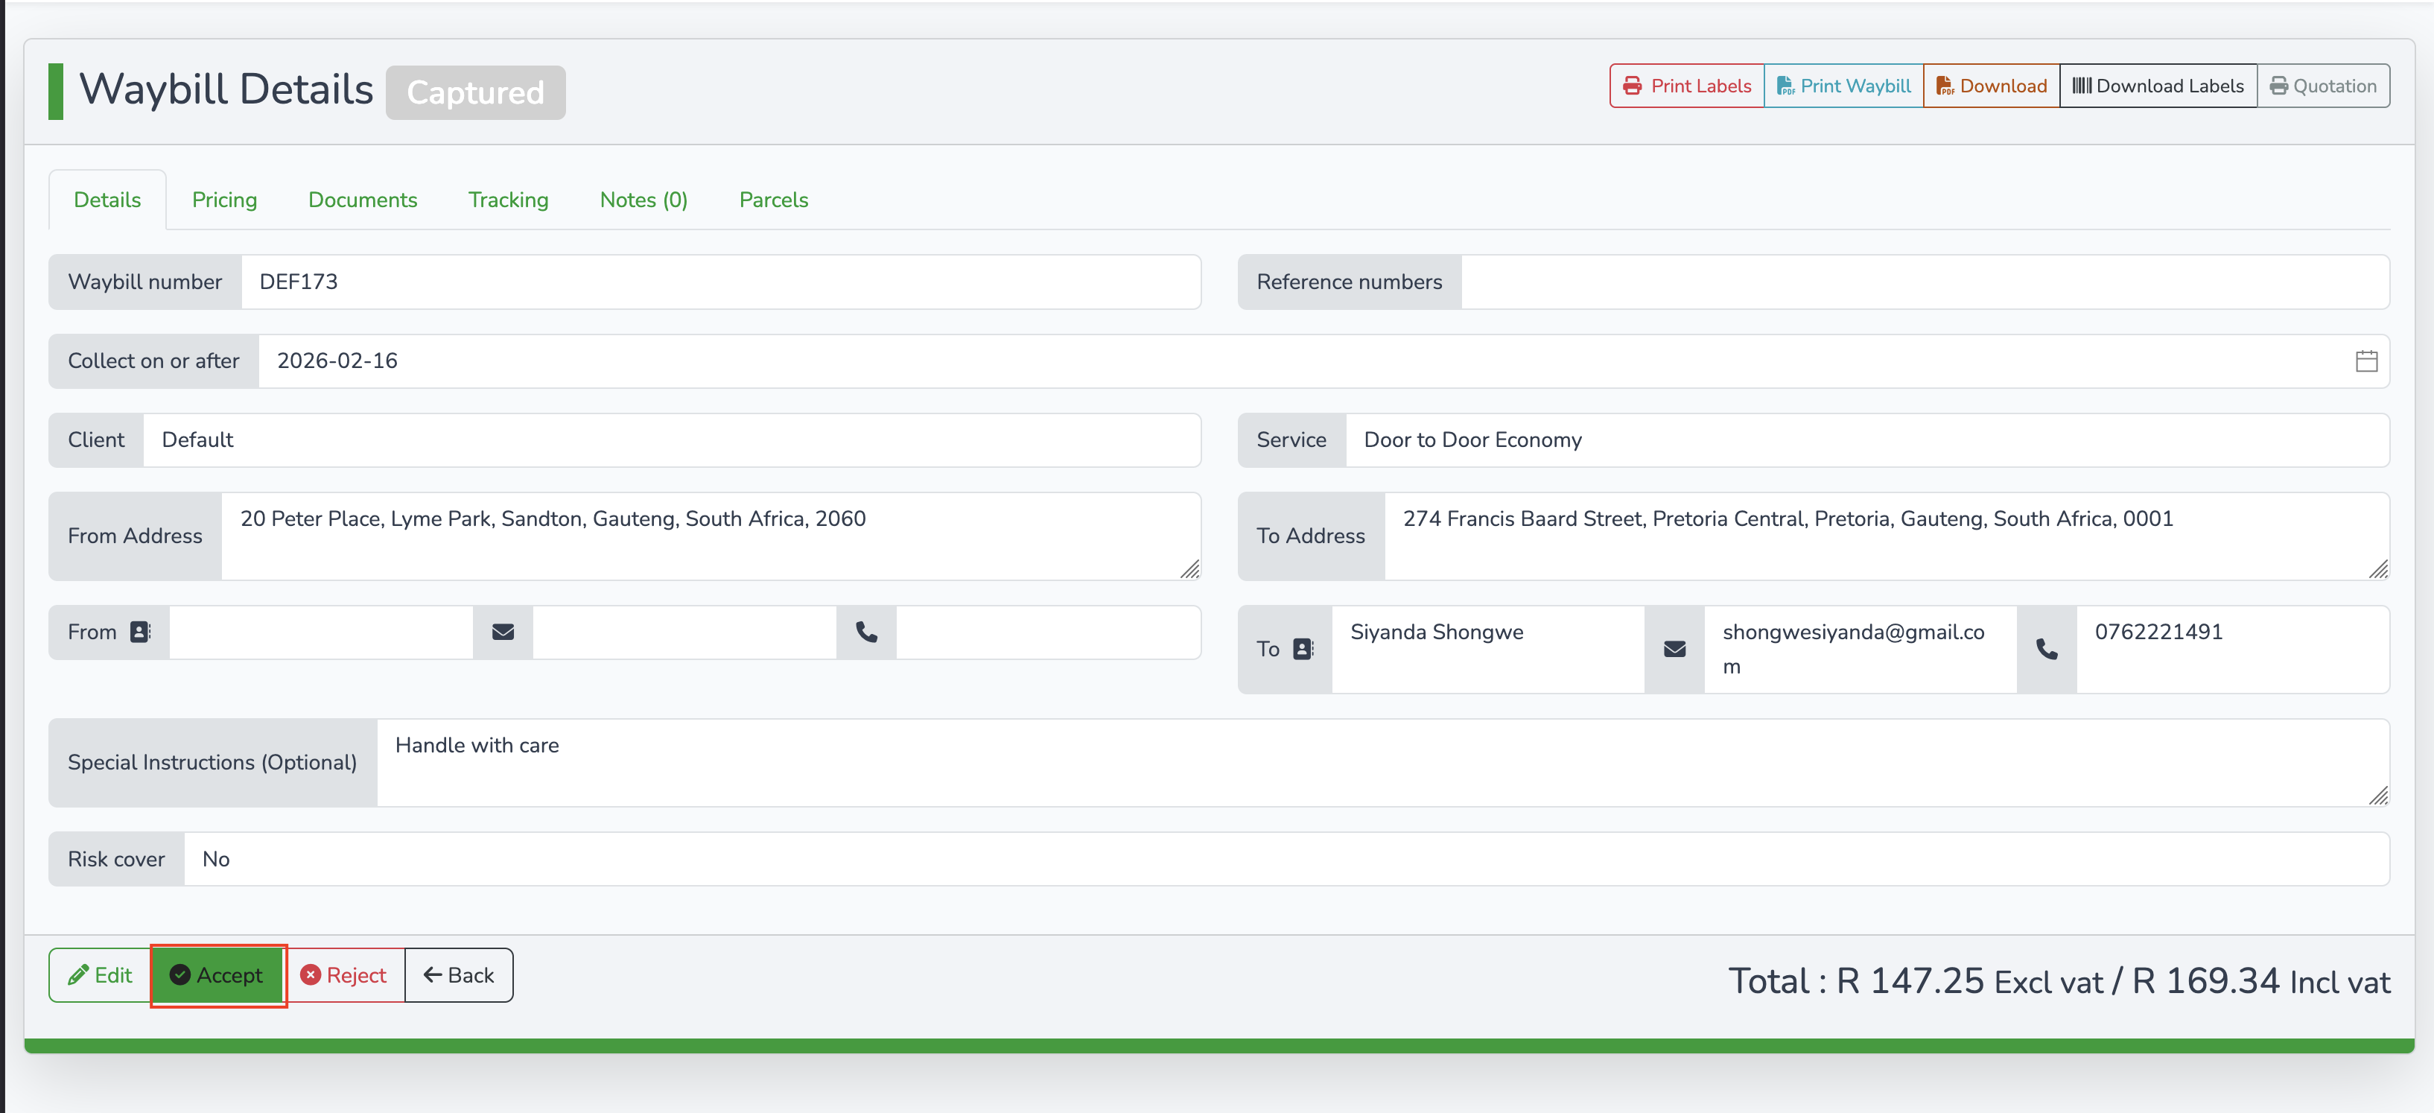Screen dimensions: 2434x1113
Task: Click the Risk cover field
Action: (x=1286, y=859)
